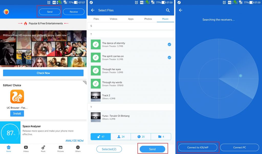Open Pictures in bottom navigation
This screenshot has width=262, height=154.
[60, 149]
